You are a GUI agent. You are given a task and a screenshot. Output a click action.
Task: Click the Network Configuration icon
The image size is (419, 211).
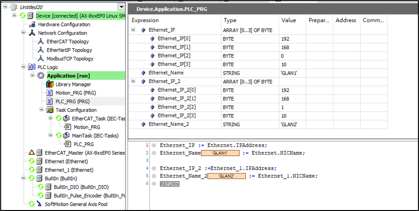(32, 33)
